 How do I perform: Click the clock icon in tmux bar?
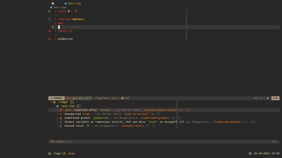click(x=250, y=153)
